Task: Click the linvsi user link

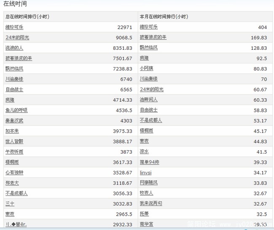Action: [145, 173]
